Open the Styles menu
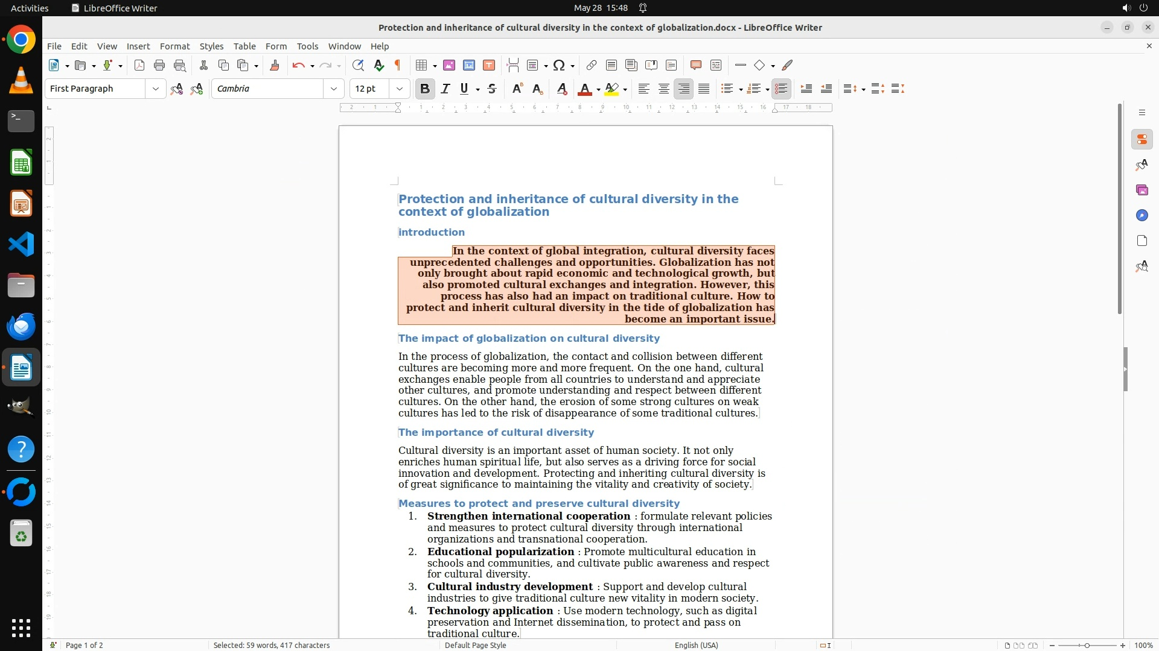Image resolution: width=1159 pixels, height=651 pixels. click(211, 46)
